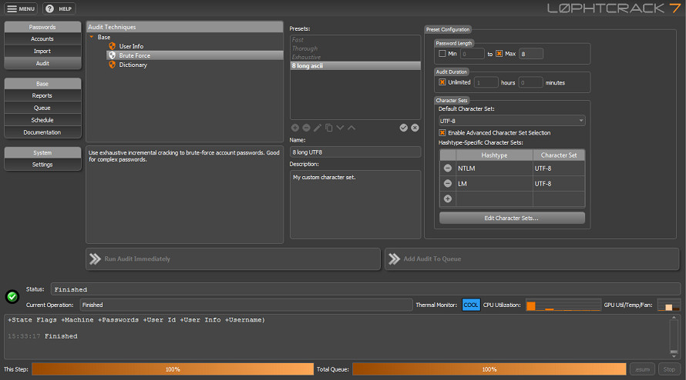Toggle the Unlimited audit duration checkbox

pyautogui.click(x=442, y=82)
